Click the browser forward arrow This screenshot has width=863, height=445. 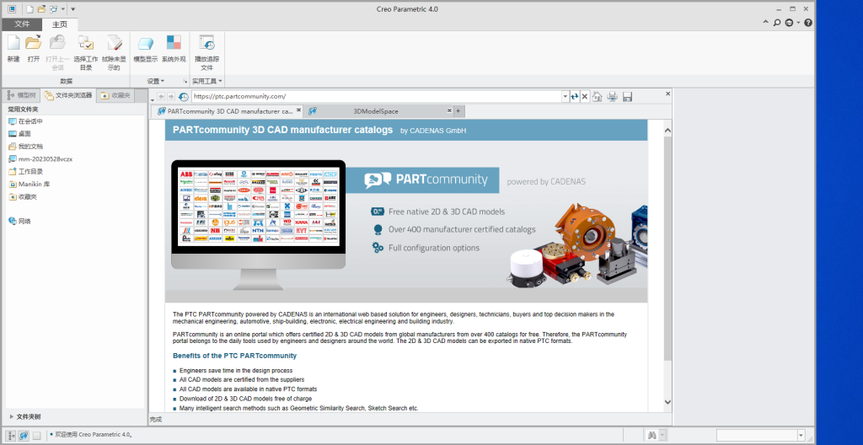click(x=171, y=96)
